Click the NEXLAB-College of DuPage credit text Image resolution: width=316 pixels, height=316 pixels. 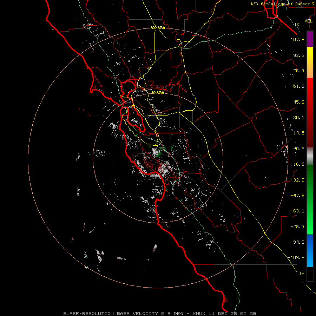point(283,4)
